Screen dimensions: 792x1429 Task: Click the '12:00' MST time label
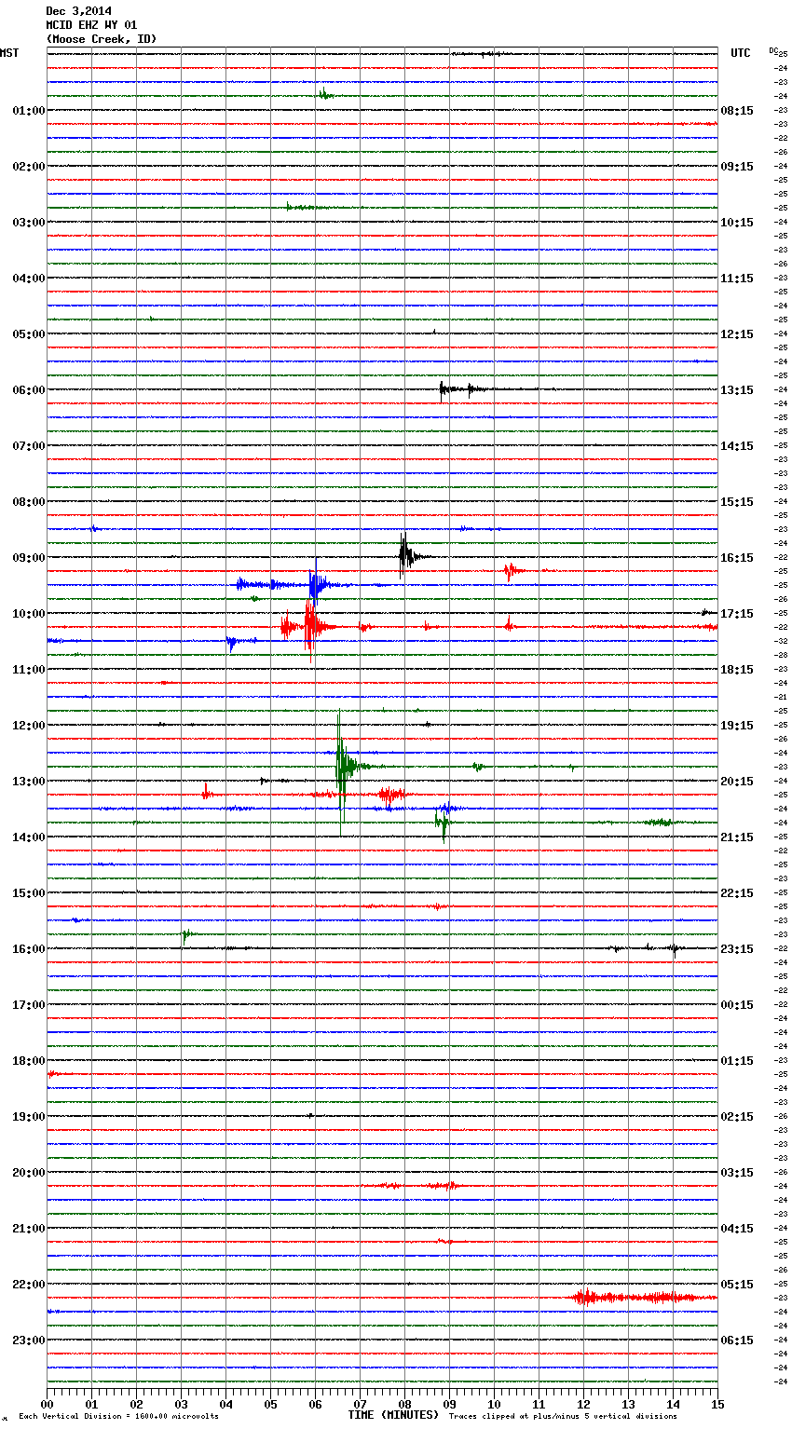coord(28,726)
